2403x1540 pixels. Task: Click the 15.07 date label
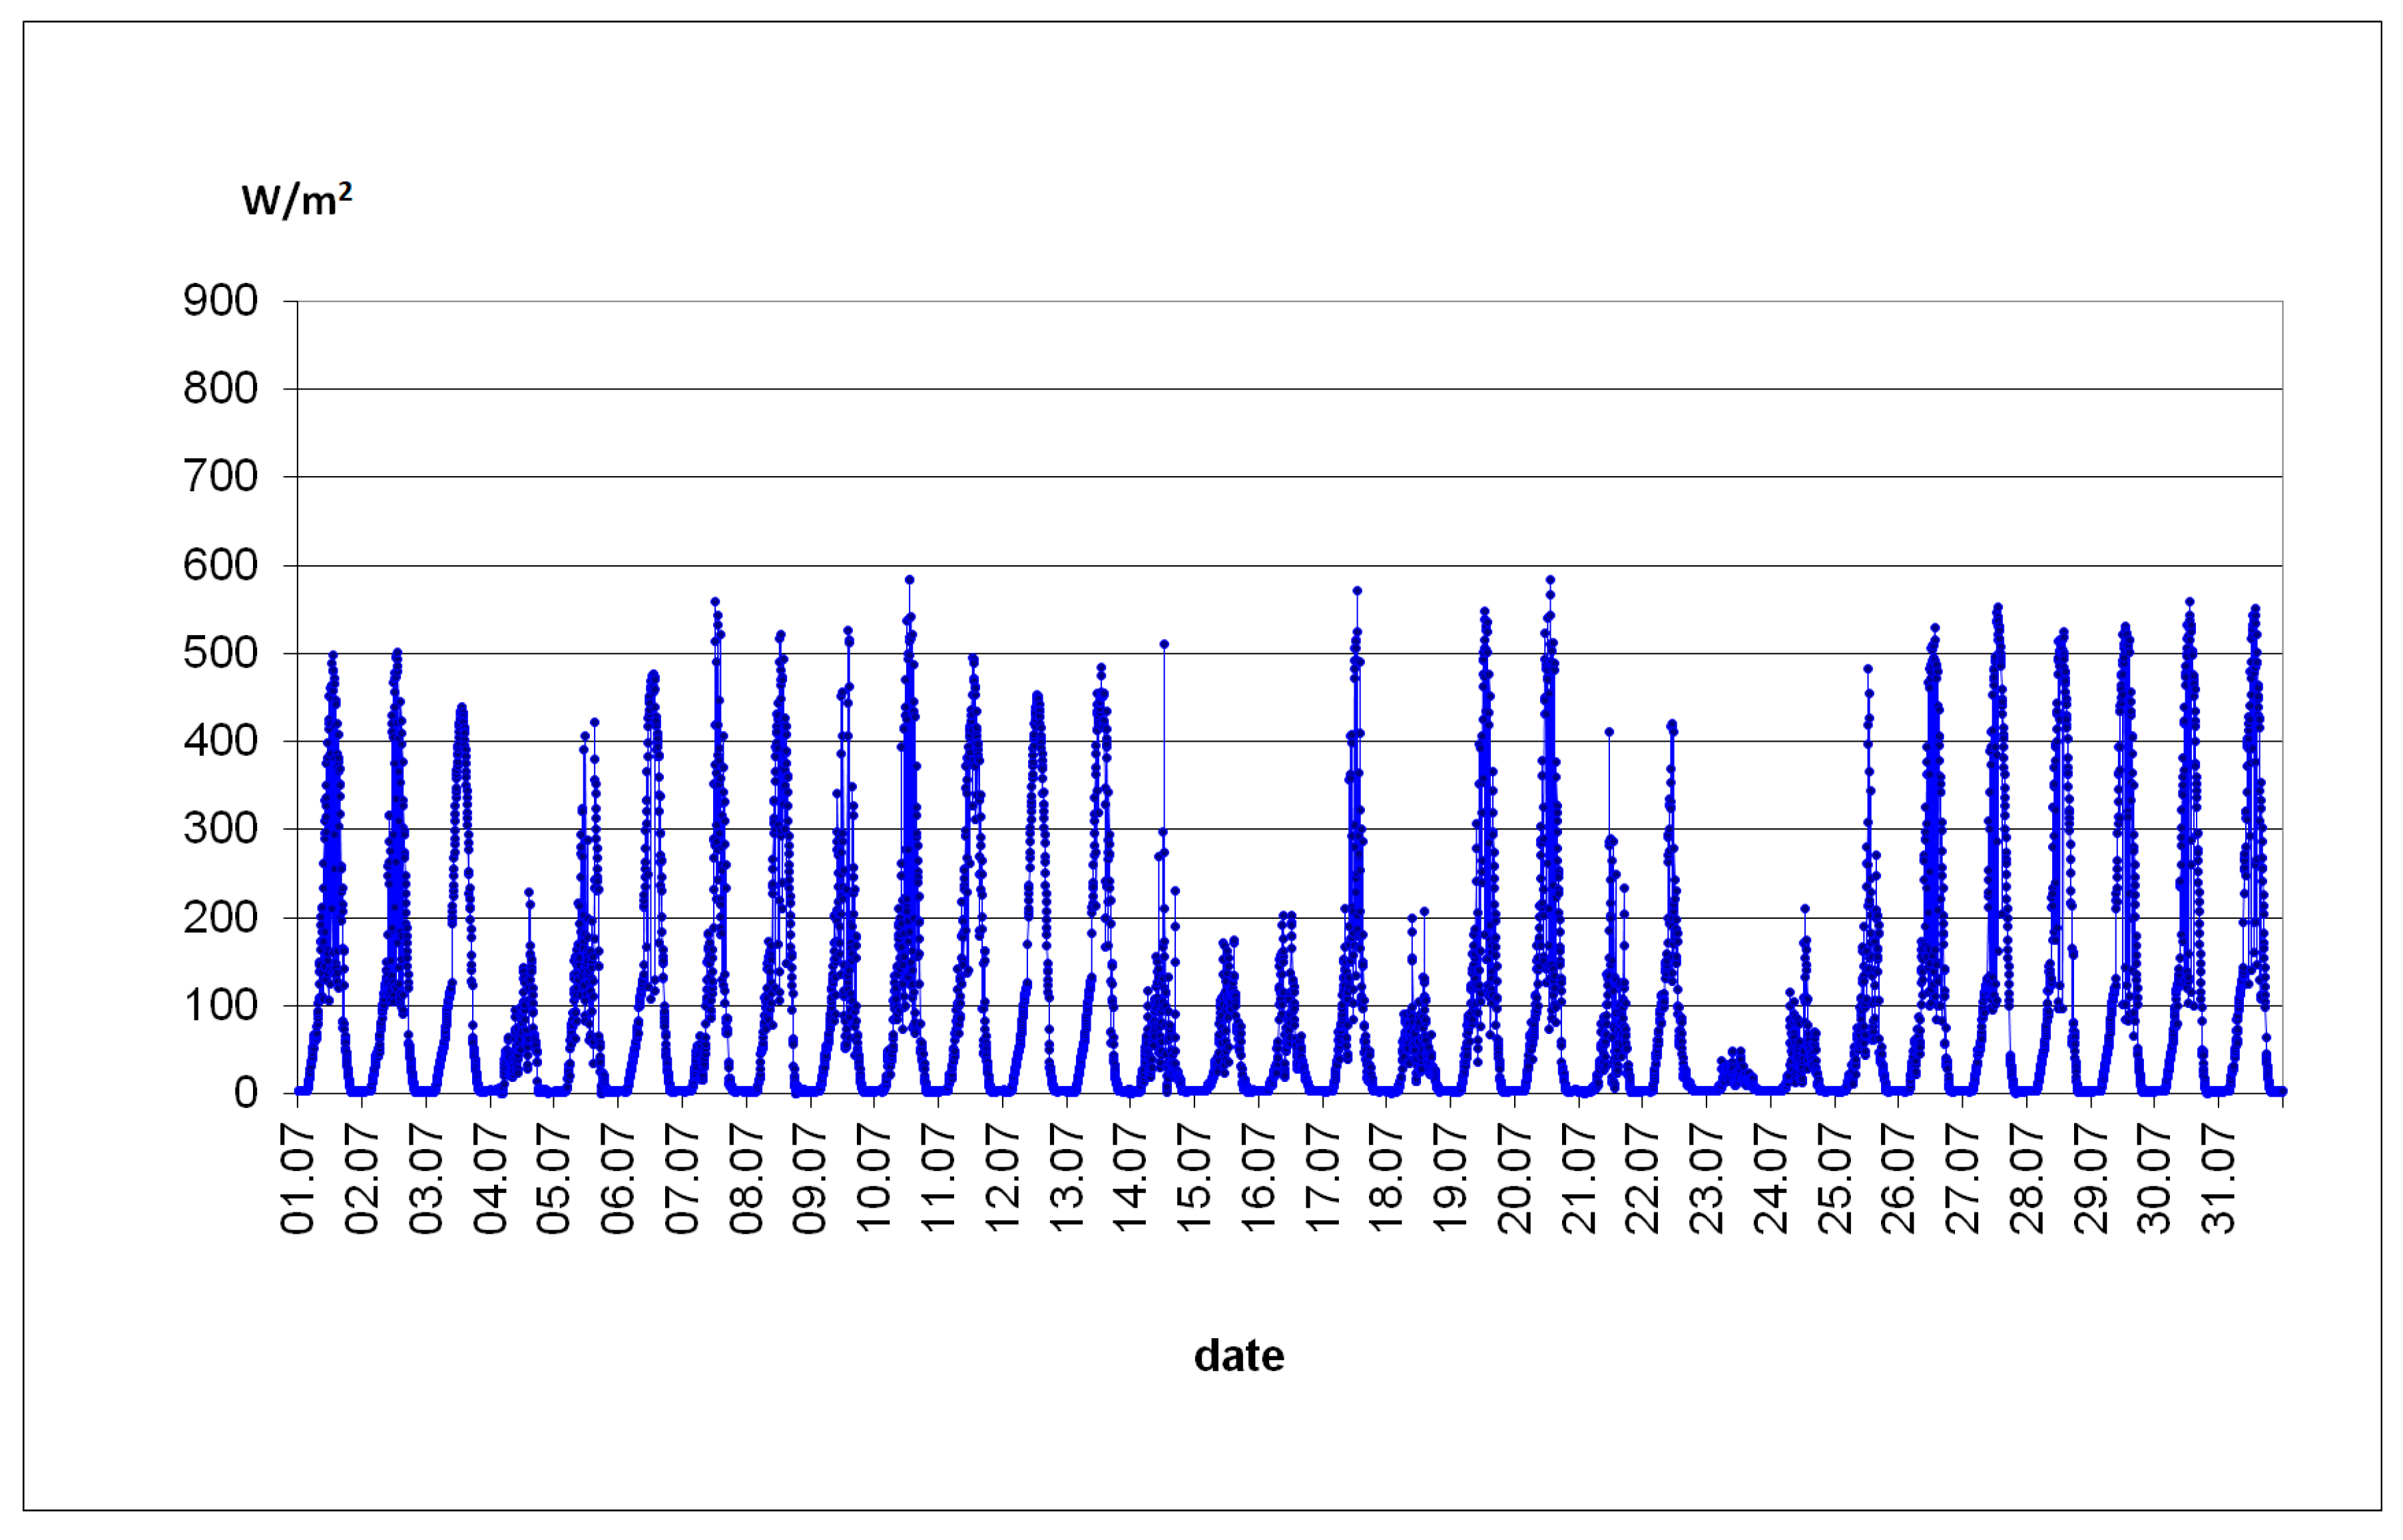(x=1194, y=1178)
